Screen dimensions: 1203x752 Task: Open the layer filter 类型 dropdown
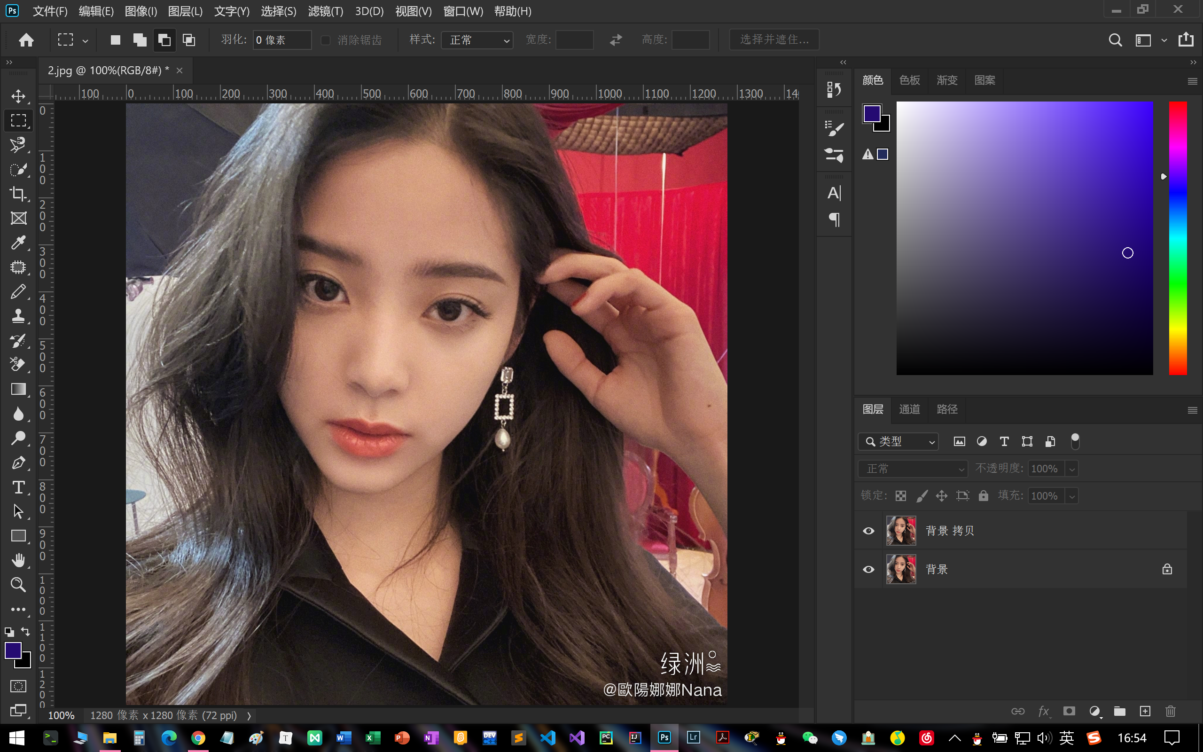[899, 441]
